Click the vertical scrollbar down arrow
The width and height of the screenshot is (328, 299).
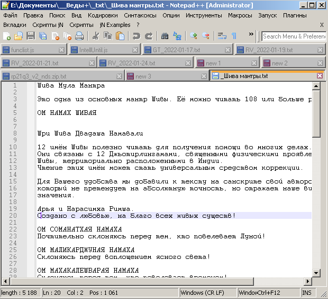point(316,273)
